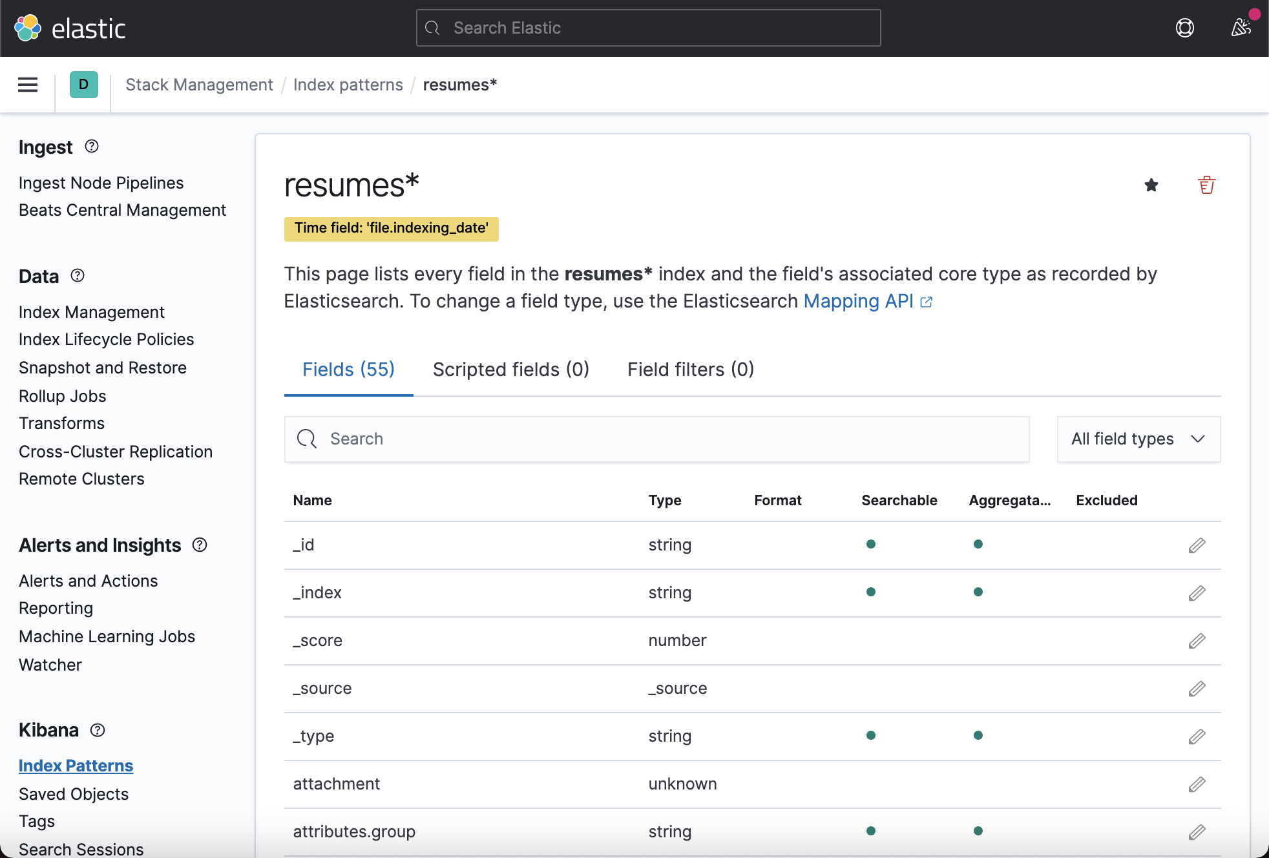Edit the _score field pencil icon
The height and width of the screenshot is (858, 1269).
pyautogui.click(x=1197, y=641)
